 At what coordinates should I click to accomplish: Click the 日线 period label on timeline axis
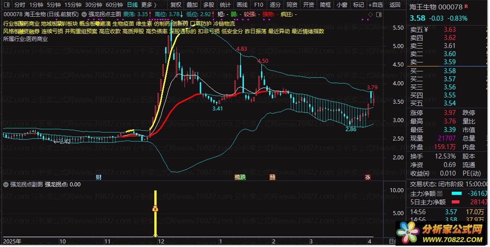pos(392,241)
